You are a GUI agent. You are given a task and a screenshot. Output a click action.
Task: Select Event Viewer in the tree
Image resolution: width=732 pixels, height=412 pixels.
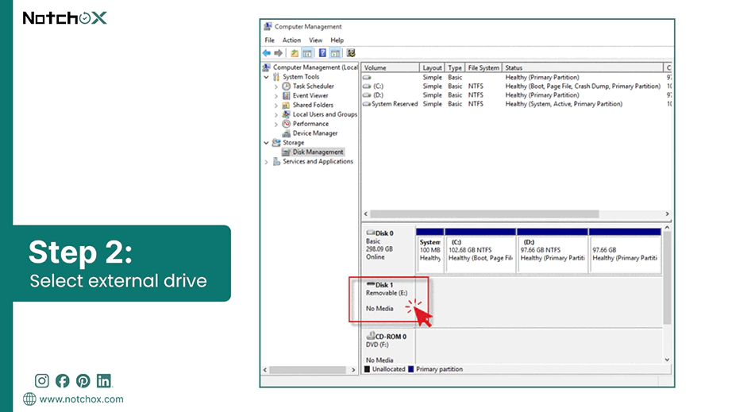coord(310,95)
